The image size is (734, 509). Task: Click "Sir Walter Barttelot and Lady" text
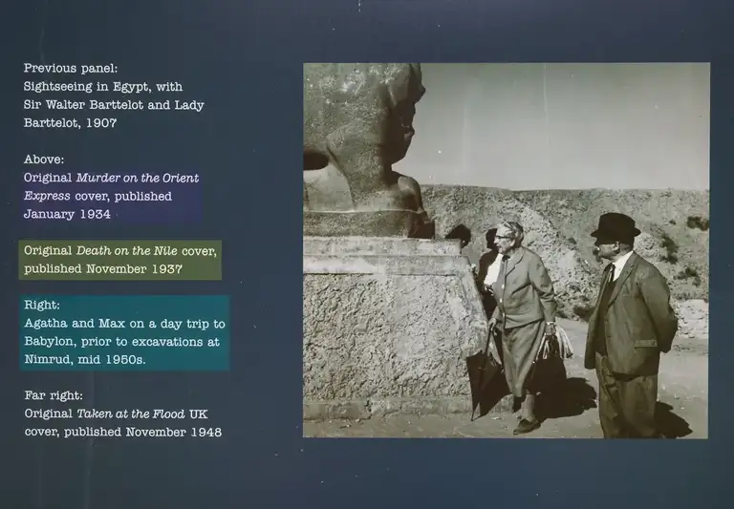click(x=114, y=105)
